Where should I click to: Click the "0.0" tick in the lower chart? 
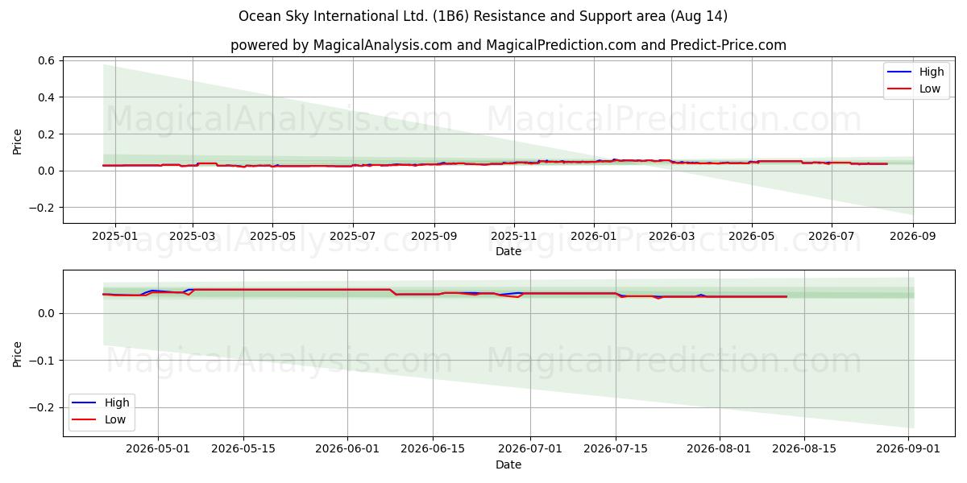46,313
